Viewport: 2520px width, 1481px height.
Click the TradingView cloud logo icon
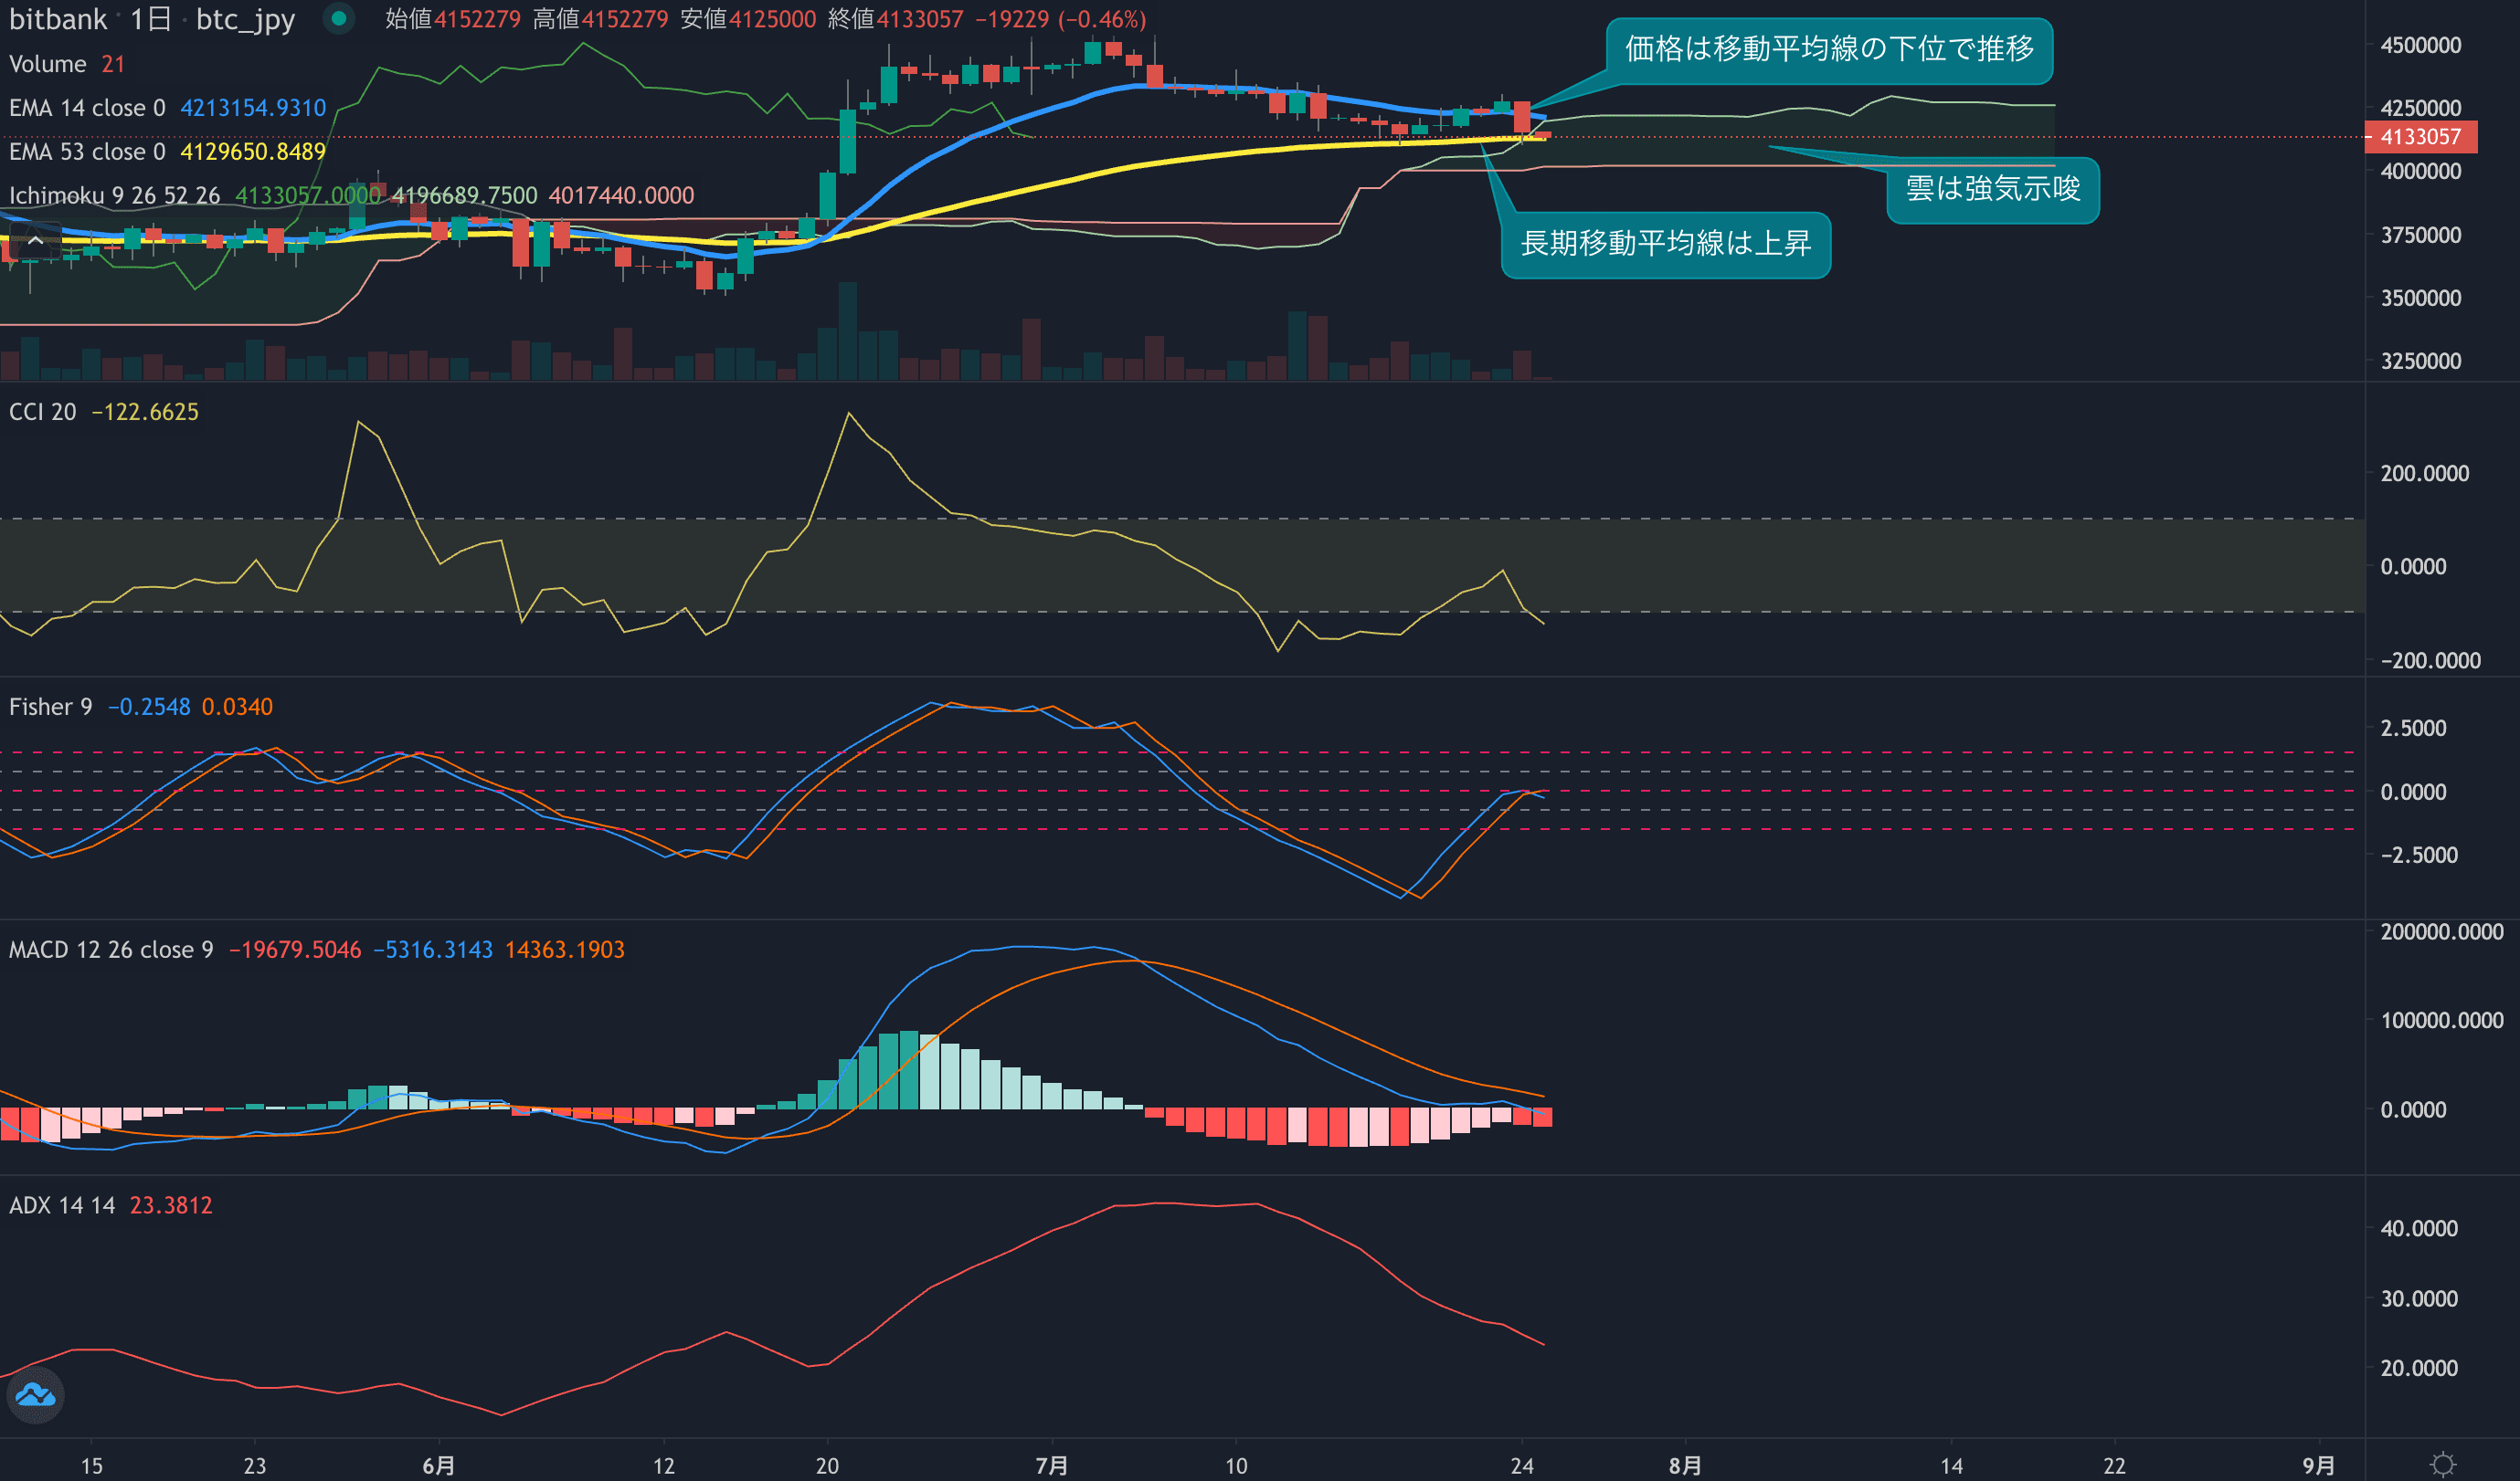coord(36,1395)
